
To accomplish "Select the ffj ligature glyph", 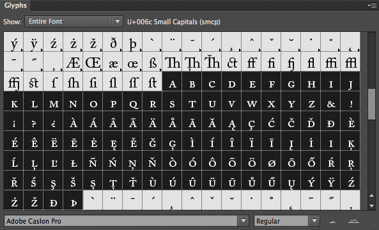I will coord(13,81).
